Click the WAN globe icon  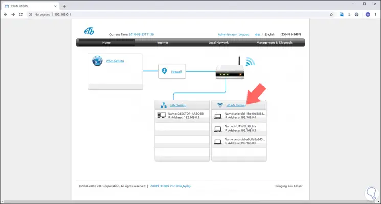[x=97, y=61]
